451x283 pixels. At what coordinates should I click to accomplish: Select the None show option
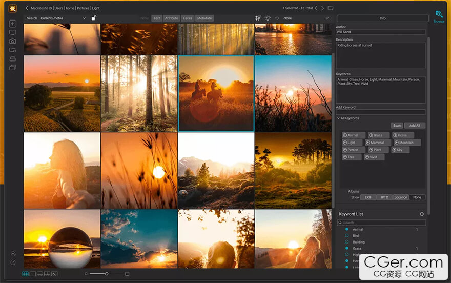pyautogui.click(x=417, y=197)
